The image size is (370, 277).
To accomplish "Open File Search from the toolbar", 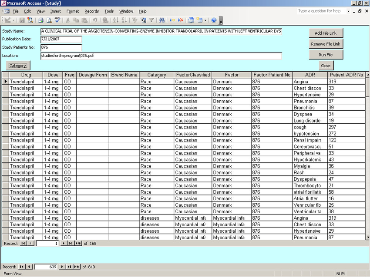I will [x=30, y=20].
